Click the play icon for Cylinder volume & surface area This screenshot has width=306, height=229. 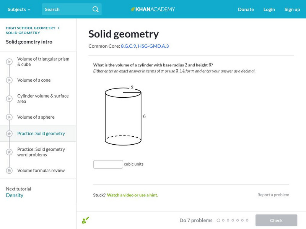pyautogui.click(x=10, y=99)
